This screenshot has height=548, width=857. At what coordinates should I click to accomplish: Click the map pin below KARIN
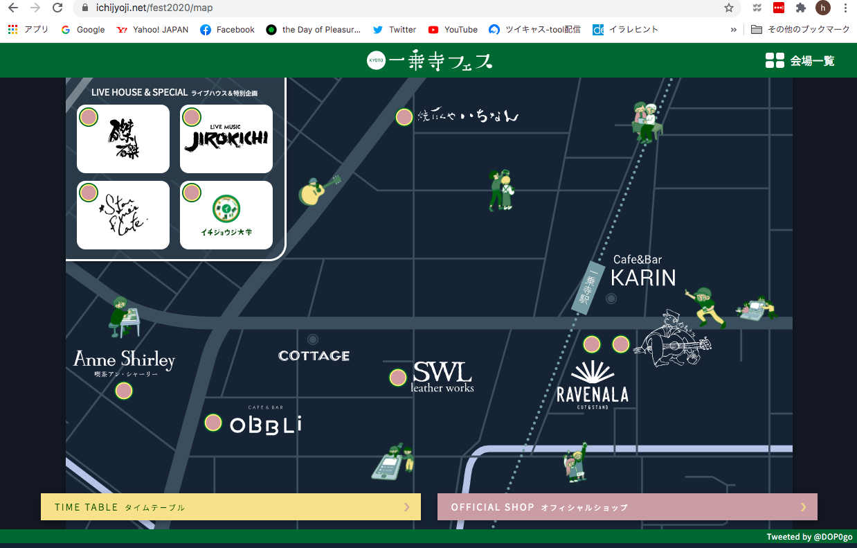tap(611, 299)
